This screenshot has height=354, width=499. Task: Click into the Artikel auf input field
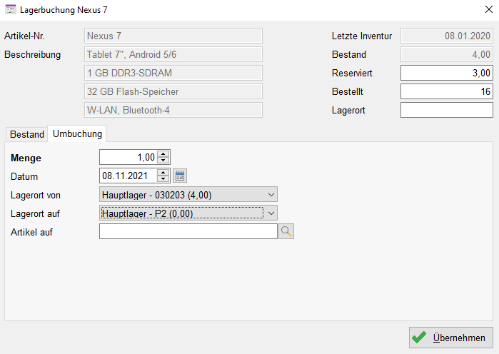[188, 231]
